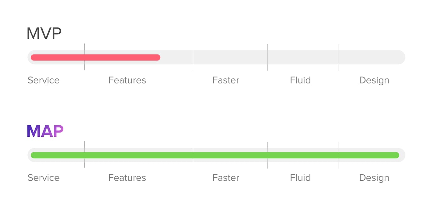Click the right end of the red bar
Viewport: 430px width, 216px height.
(x=158, y=57)
